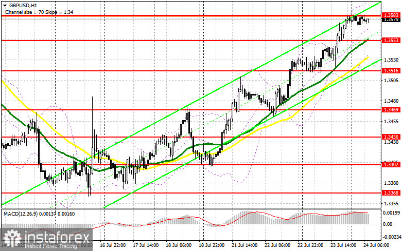Click the Channel size = 70 Slope = 1.34 label
The width and height of the screenshot is (402, 251).
pos(39,12)
